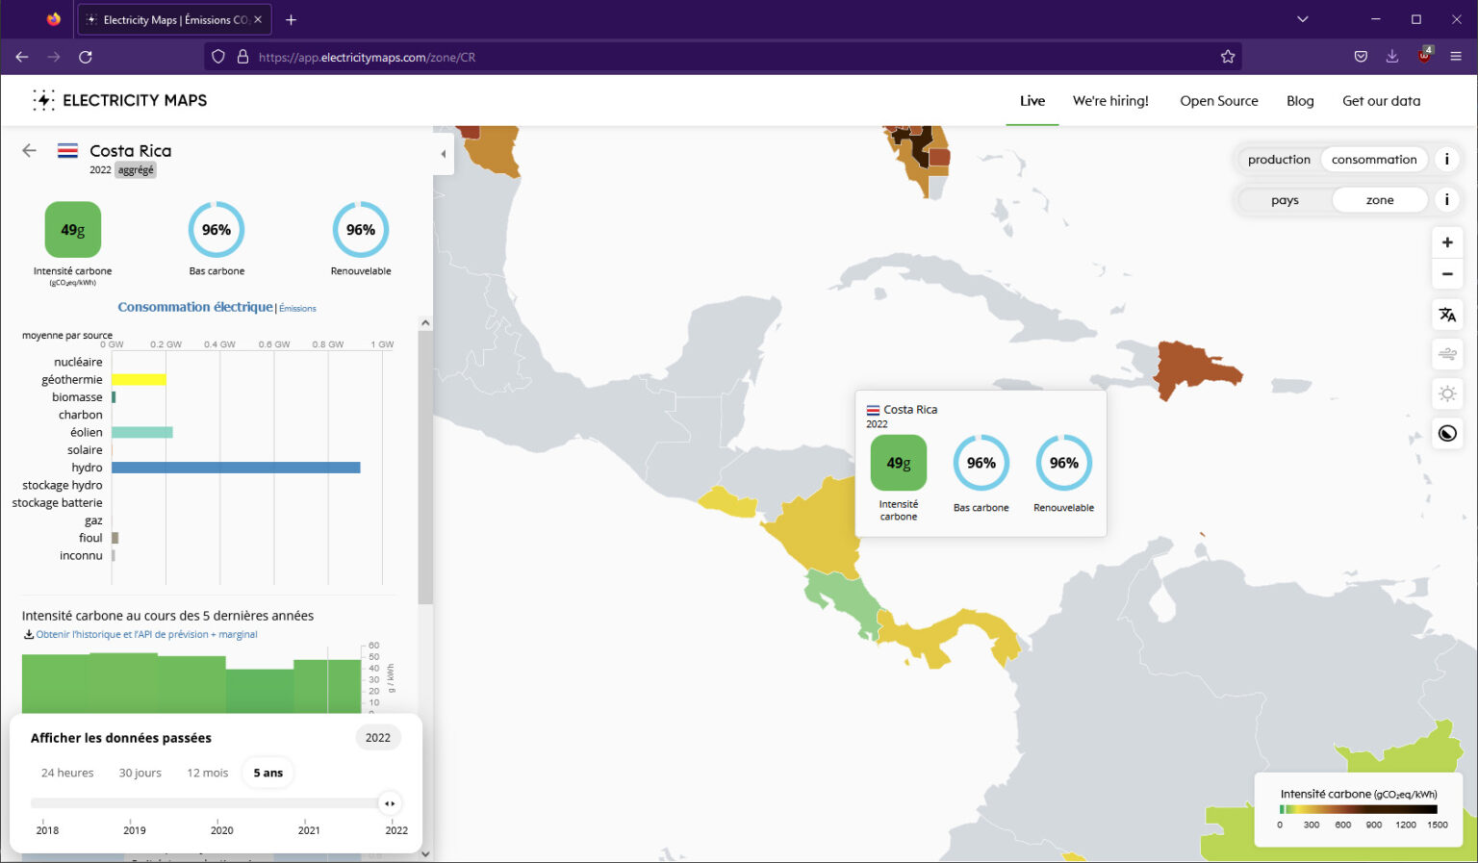Screen dimensions: 1478x863
Task: Collapse the left side panel arrow
Action: (x=444, y=154)
